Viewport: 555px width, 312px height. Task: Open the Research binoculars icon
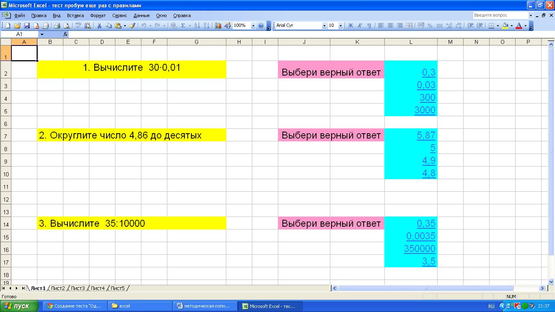pyautogui.click(x=87, y=26)
